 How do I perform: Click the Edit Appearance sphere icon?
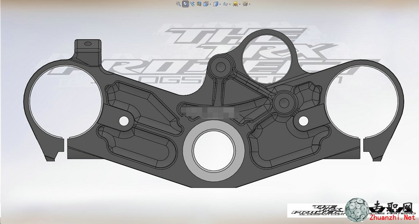click(x=235, y=4)
